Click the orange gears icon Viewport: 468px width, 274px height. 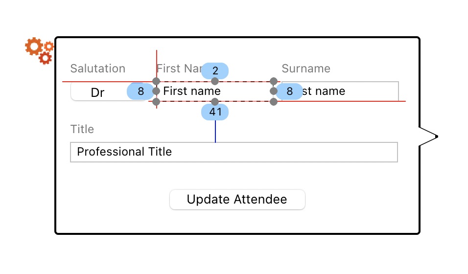point(39,50)
